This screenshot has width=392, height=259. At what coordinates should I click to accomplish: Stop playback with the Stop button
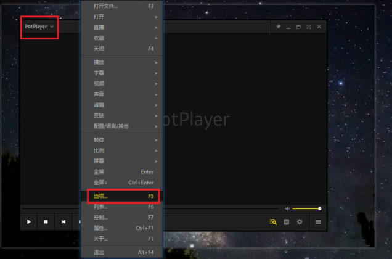(46, 221)
